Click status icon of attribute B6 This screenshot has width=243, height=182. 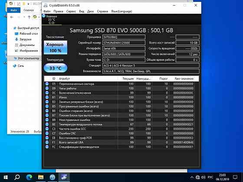click(x=47, y=111)
